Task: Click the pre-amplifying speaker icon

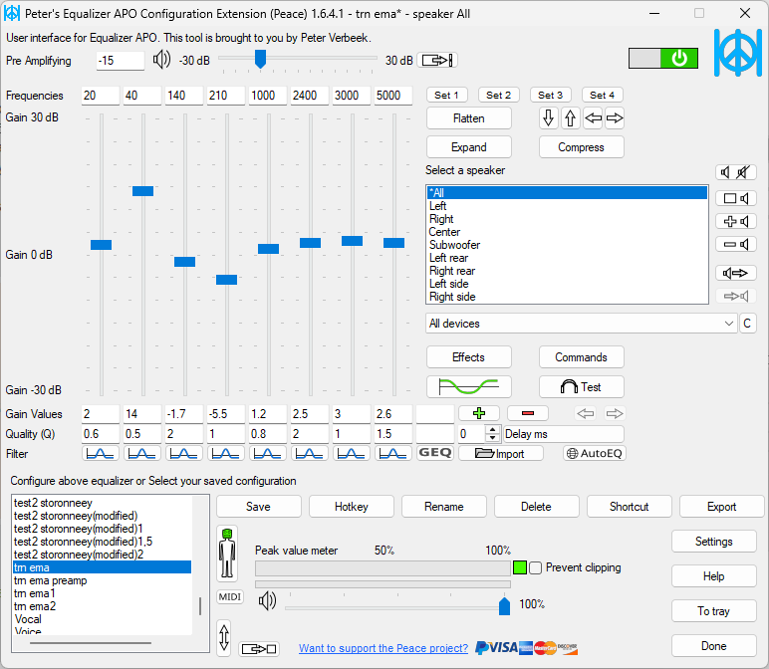Action: (161, 61)
